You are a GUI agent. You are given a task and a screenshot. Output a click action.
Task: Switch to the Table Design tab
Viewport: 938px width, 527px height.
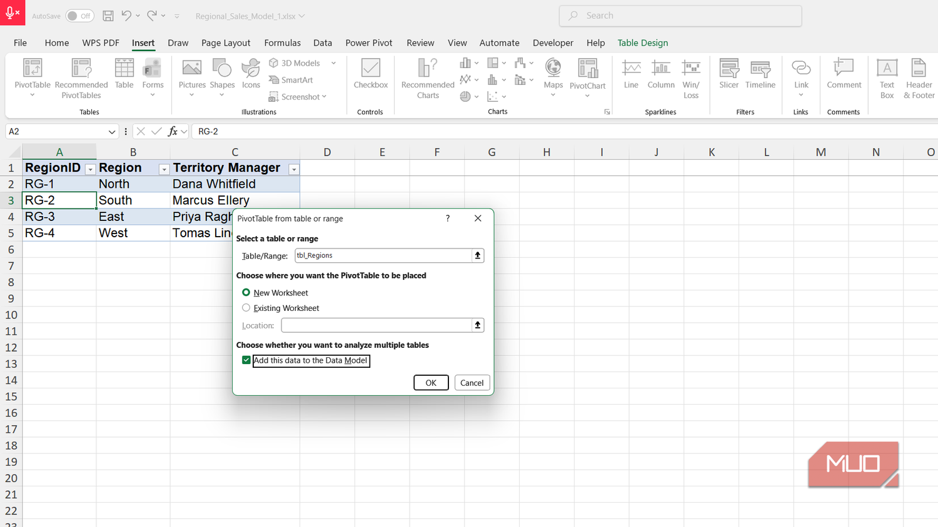[x=643, y=42]
